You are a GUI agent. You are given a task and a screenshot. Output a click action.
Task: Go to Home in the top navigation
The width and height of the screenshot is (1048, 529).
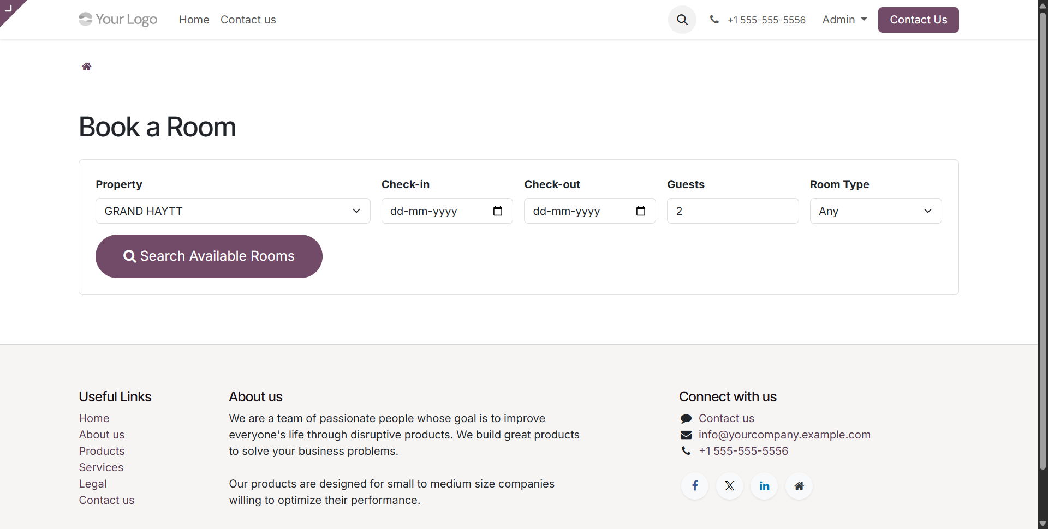[194, 20]
